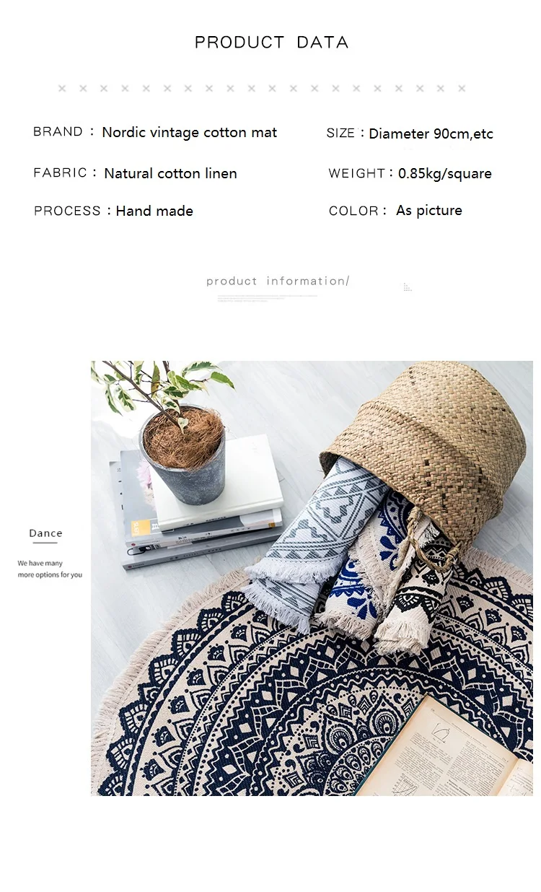This screenshot has width=541, height=892.
Task: Click the SIZE label
Action: (x=340, y=133)
